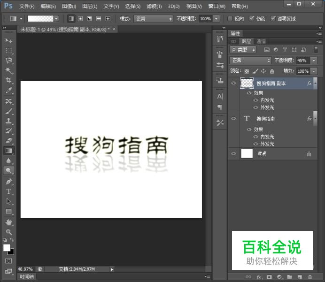Screen dimensions: 325x282
Task: Open the 模式 blend mode dropdown
Action: click(153, 19)
